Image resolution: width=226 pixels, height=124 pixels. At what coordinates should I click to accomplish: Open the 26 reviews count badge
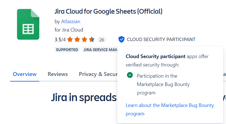pyautogui.click(x=102, y=40)
